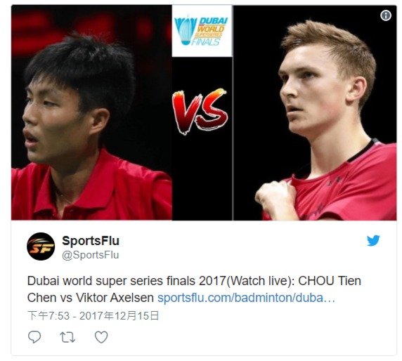The height and width of the screenshot is (361, 402).
Task: Click the 'Viktor Axelsen' text in the tweet
Action: (x=115, y=298)
